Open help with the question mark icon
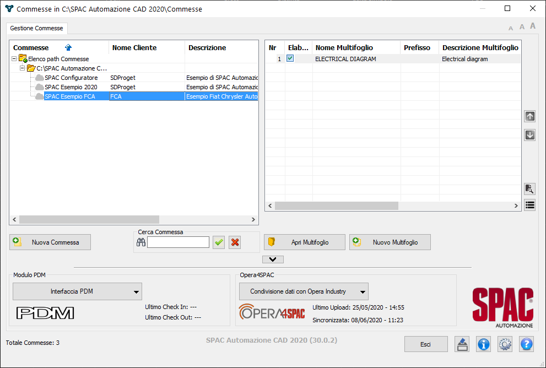 click(x=527, y=344)
